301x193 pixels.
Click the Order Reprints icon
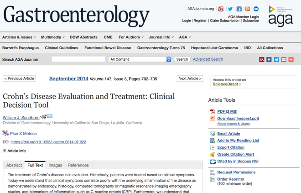click(x=213, y=179)
